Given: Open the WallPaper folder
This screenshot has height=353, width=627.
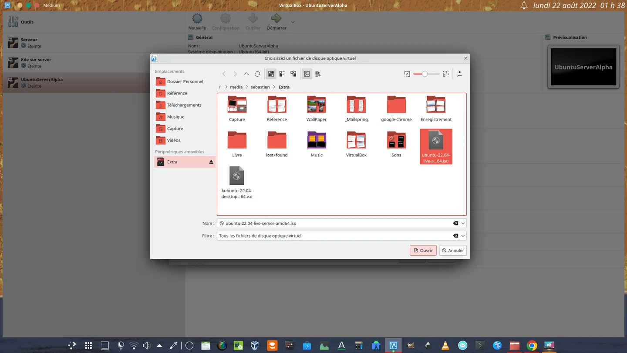Looking at the screenshot, I should click(x=317, y=109).
